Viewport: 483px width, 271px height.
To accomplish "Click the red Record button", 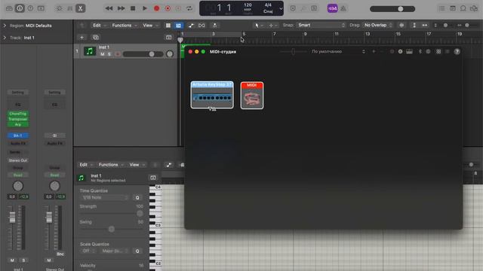I will click(156, 8).
